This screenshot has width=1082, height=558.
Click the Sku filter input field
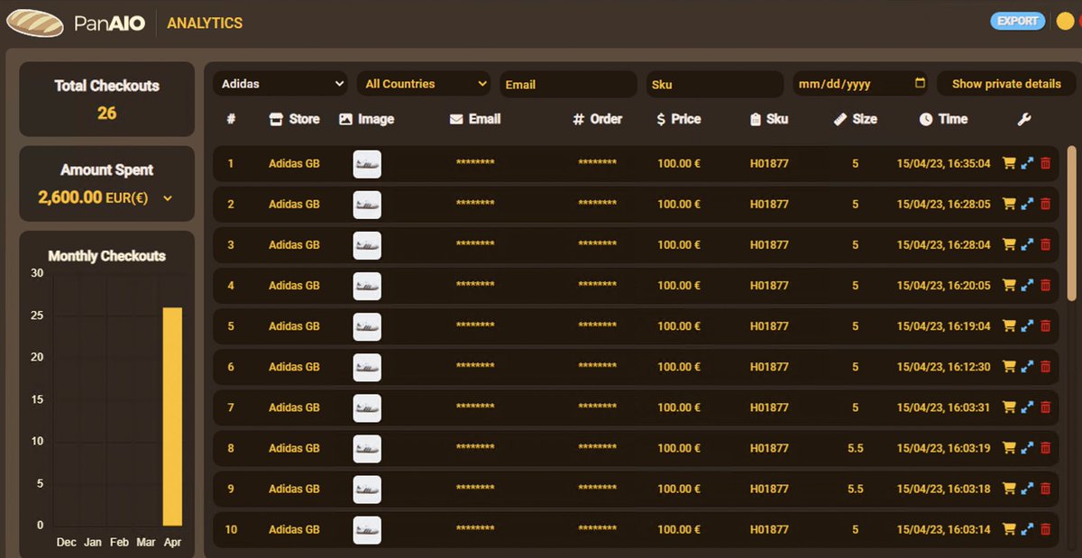[x=714, y=85]
